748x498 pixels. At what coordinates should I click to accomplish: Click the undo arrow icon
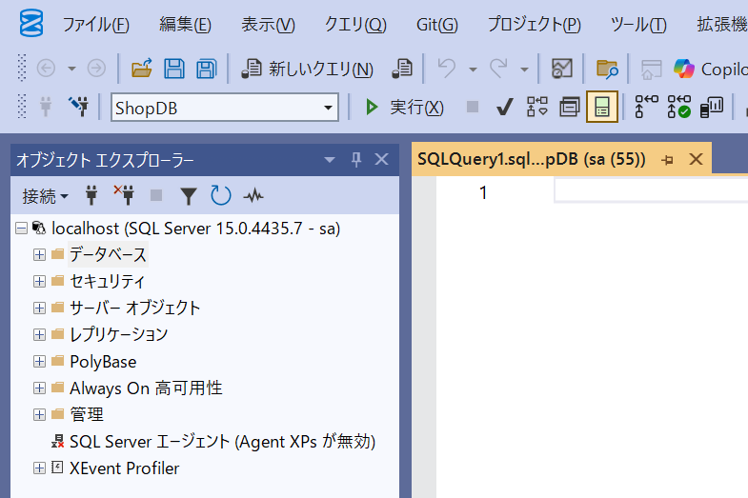coord(447,69)
